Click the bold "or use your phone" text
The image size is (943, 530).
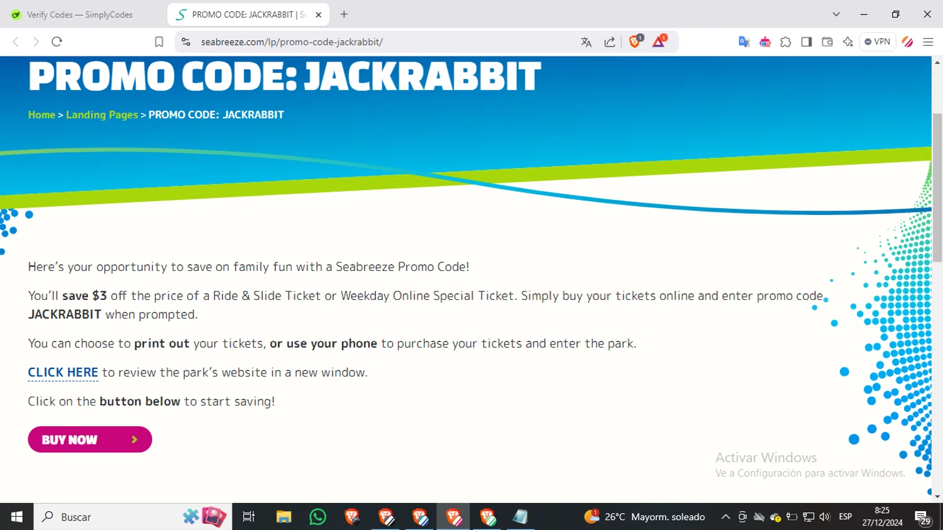(x=323, y=343)
